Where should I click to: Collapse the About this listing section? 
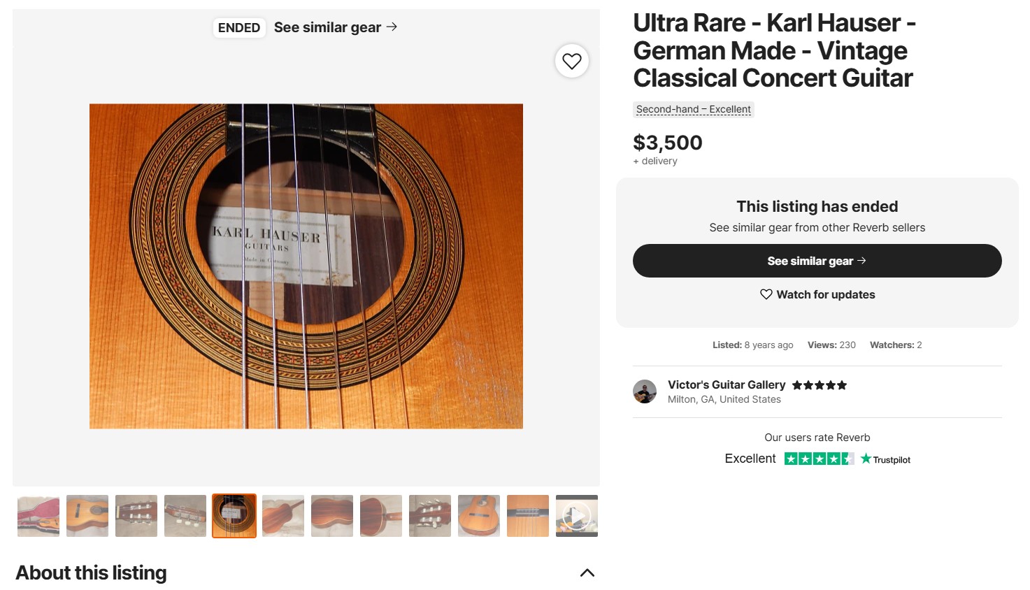tap(587, 573)
